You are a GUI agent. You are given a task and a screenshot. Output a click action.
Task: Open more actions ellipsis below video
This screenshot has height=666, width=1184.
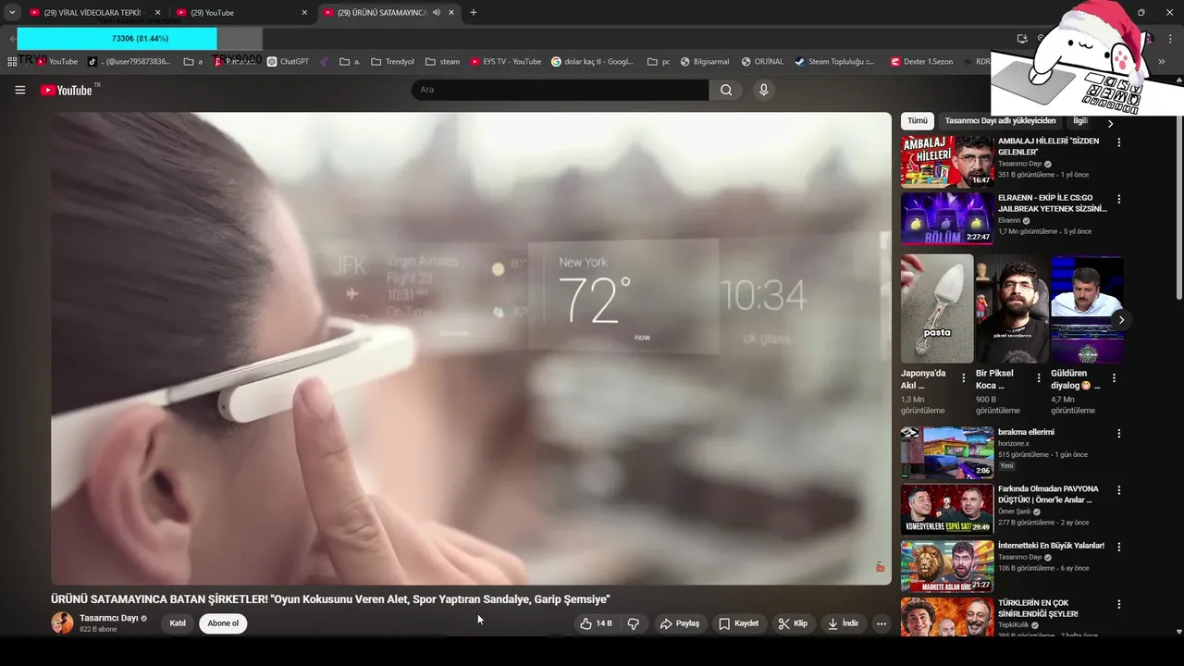tap(882, 623)
